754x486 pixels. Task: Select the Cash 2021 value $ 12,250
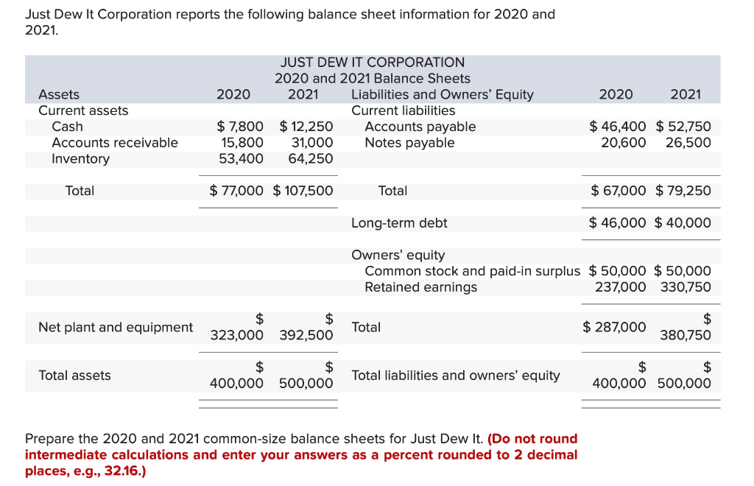point(306,127)
